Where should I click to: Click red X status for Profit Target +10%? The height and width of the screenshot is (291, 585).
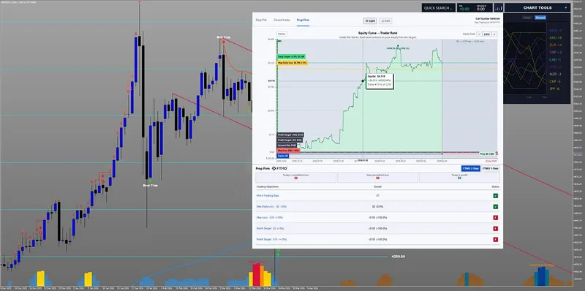pos(496,240)
